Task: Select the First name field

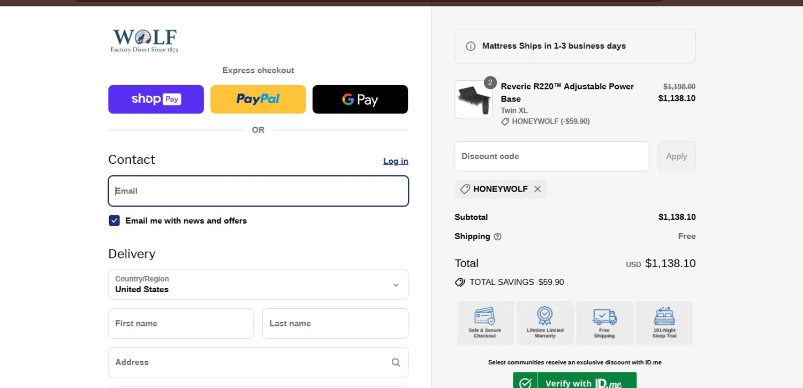Action: coord(181,323)
